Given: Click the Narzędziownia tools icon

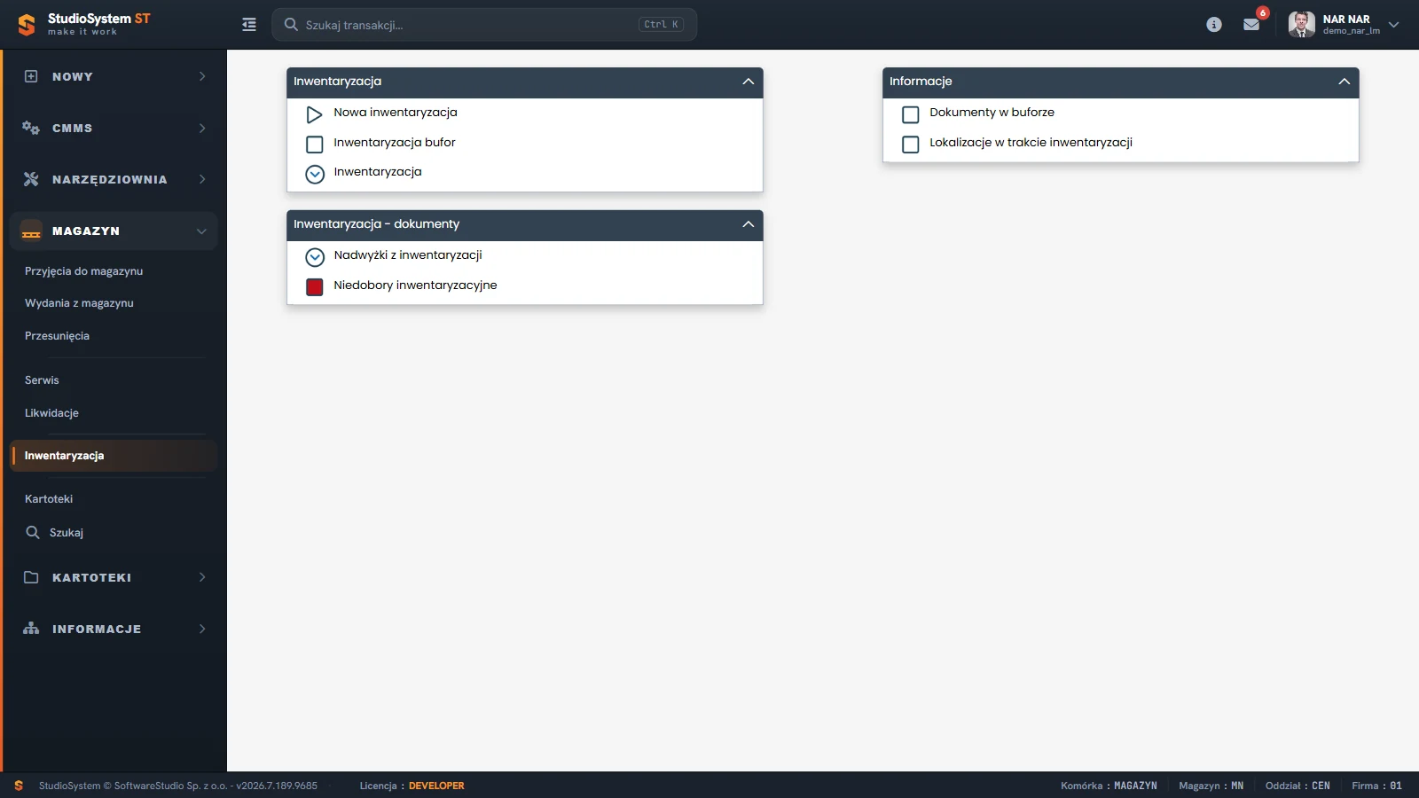Looking at the screenshot, I should coord(31,179).
